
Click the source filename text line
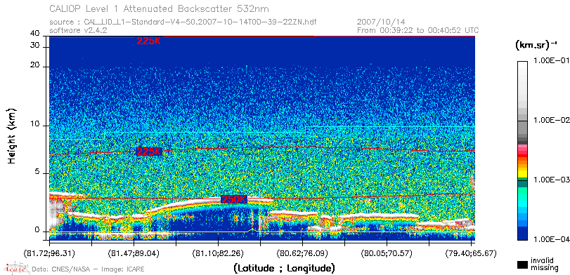pyautogui.click(x=183, y=22)
